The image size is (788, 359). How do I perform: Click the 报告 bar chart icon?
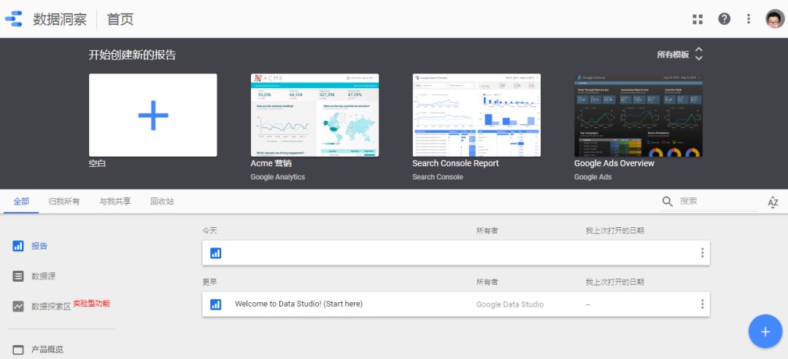[18, 246]
